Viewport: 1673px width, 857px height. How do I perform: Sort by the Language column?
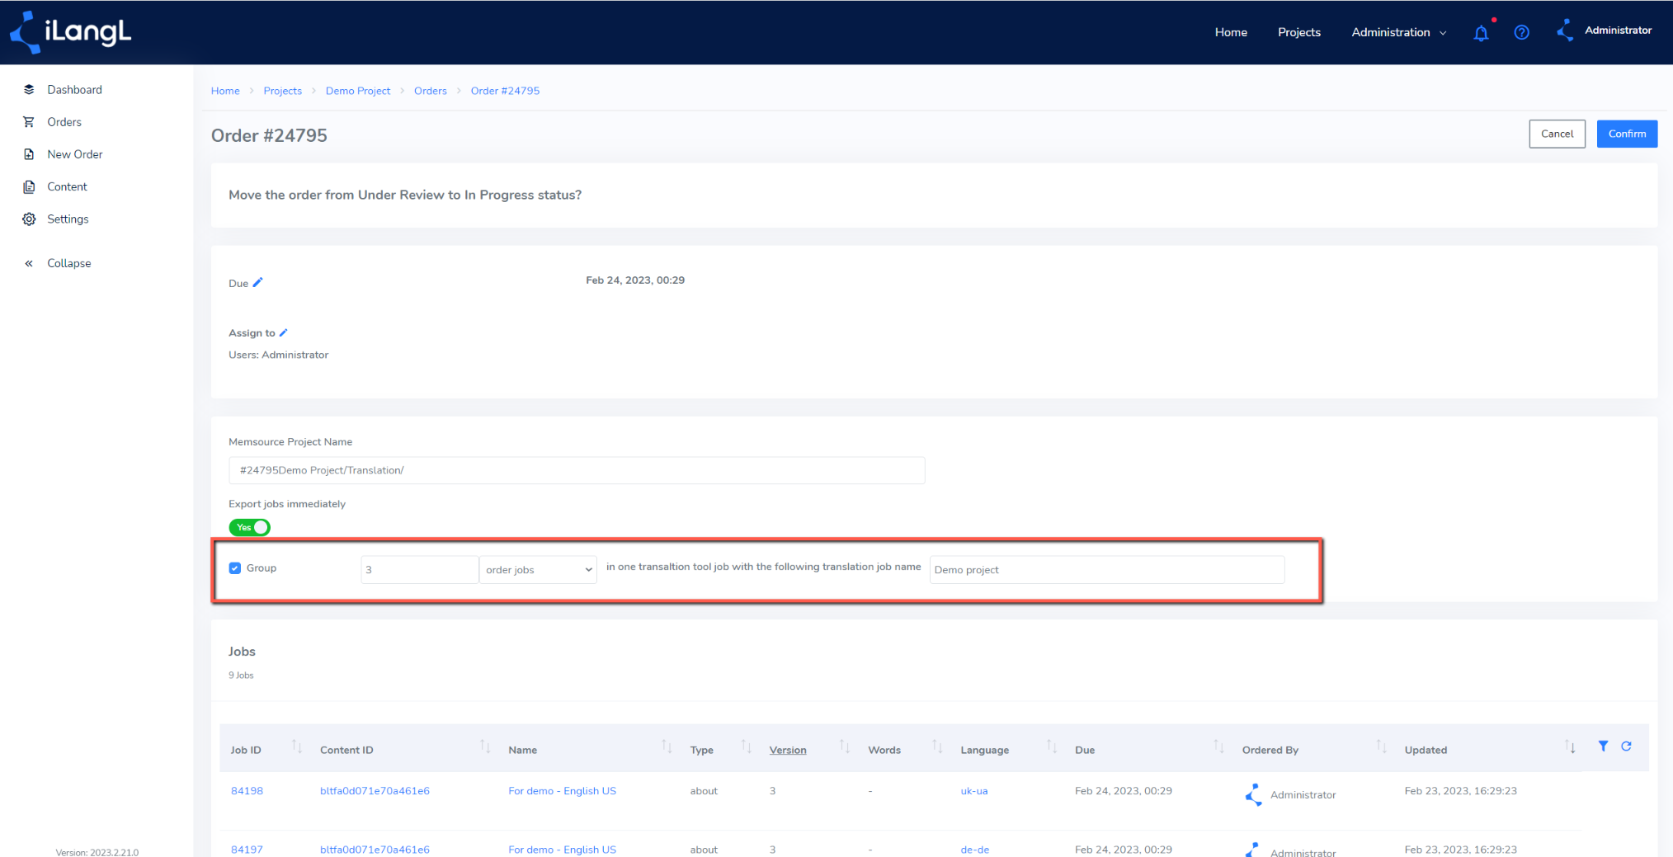point(1052,746)
